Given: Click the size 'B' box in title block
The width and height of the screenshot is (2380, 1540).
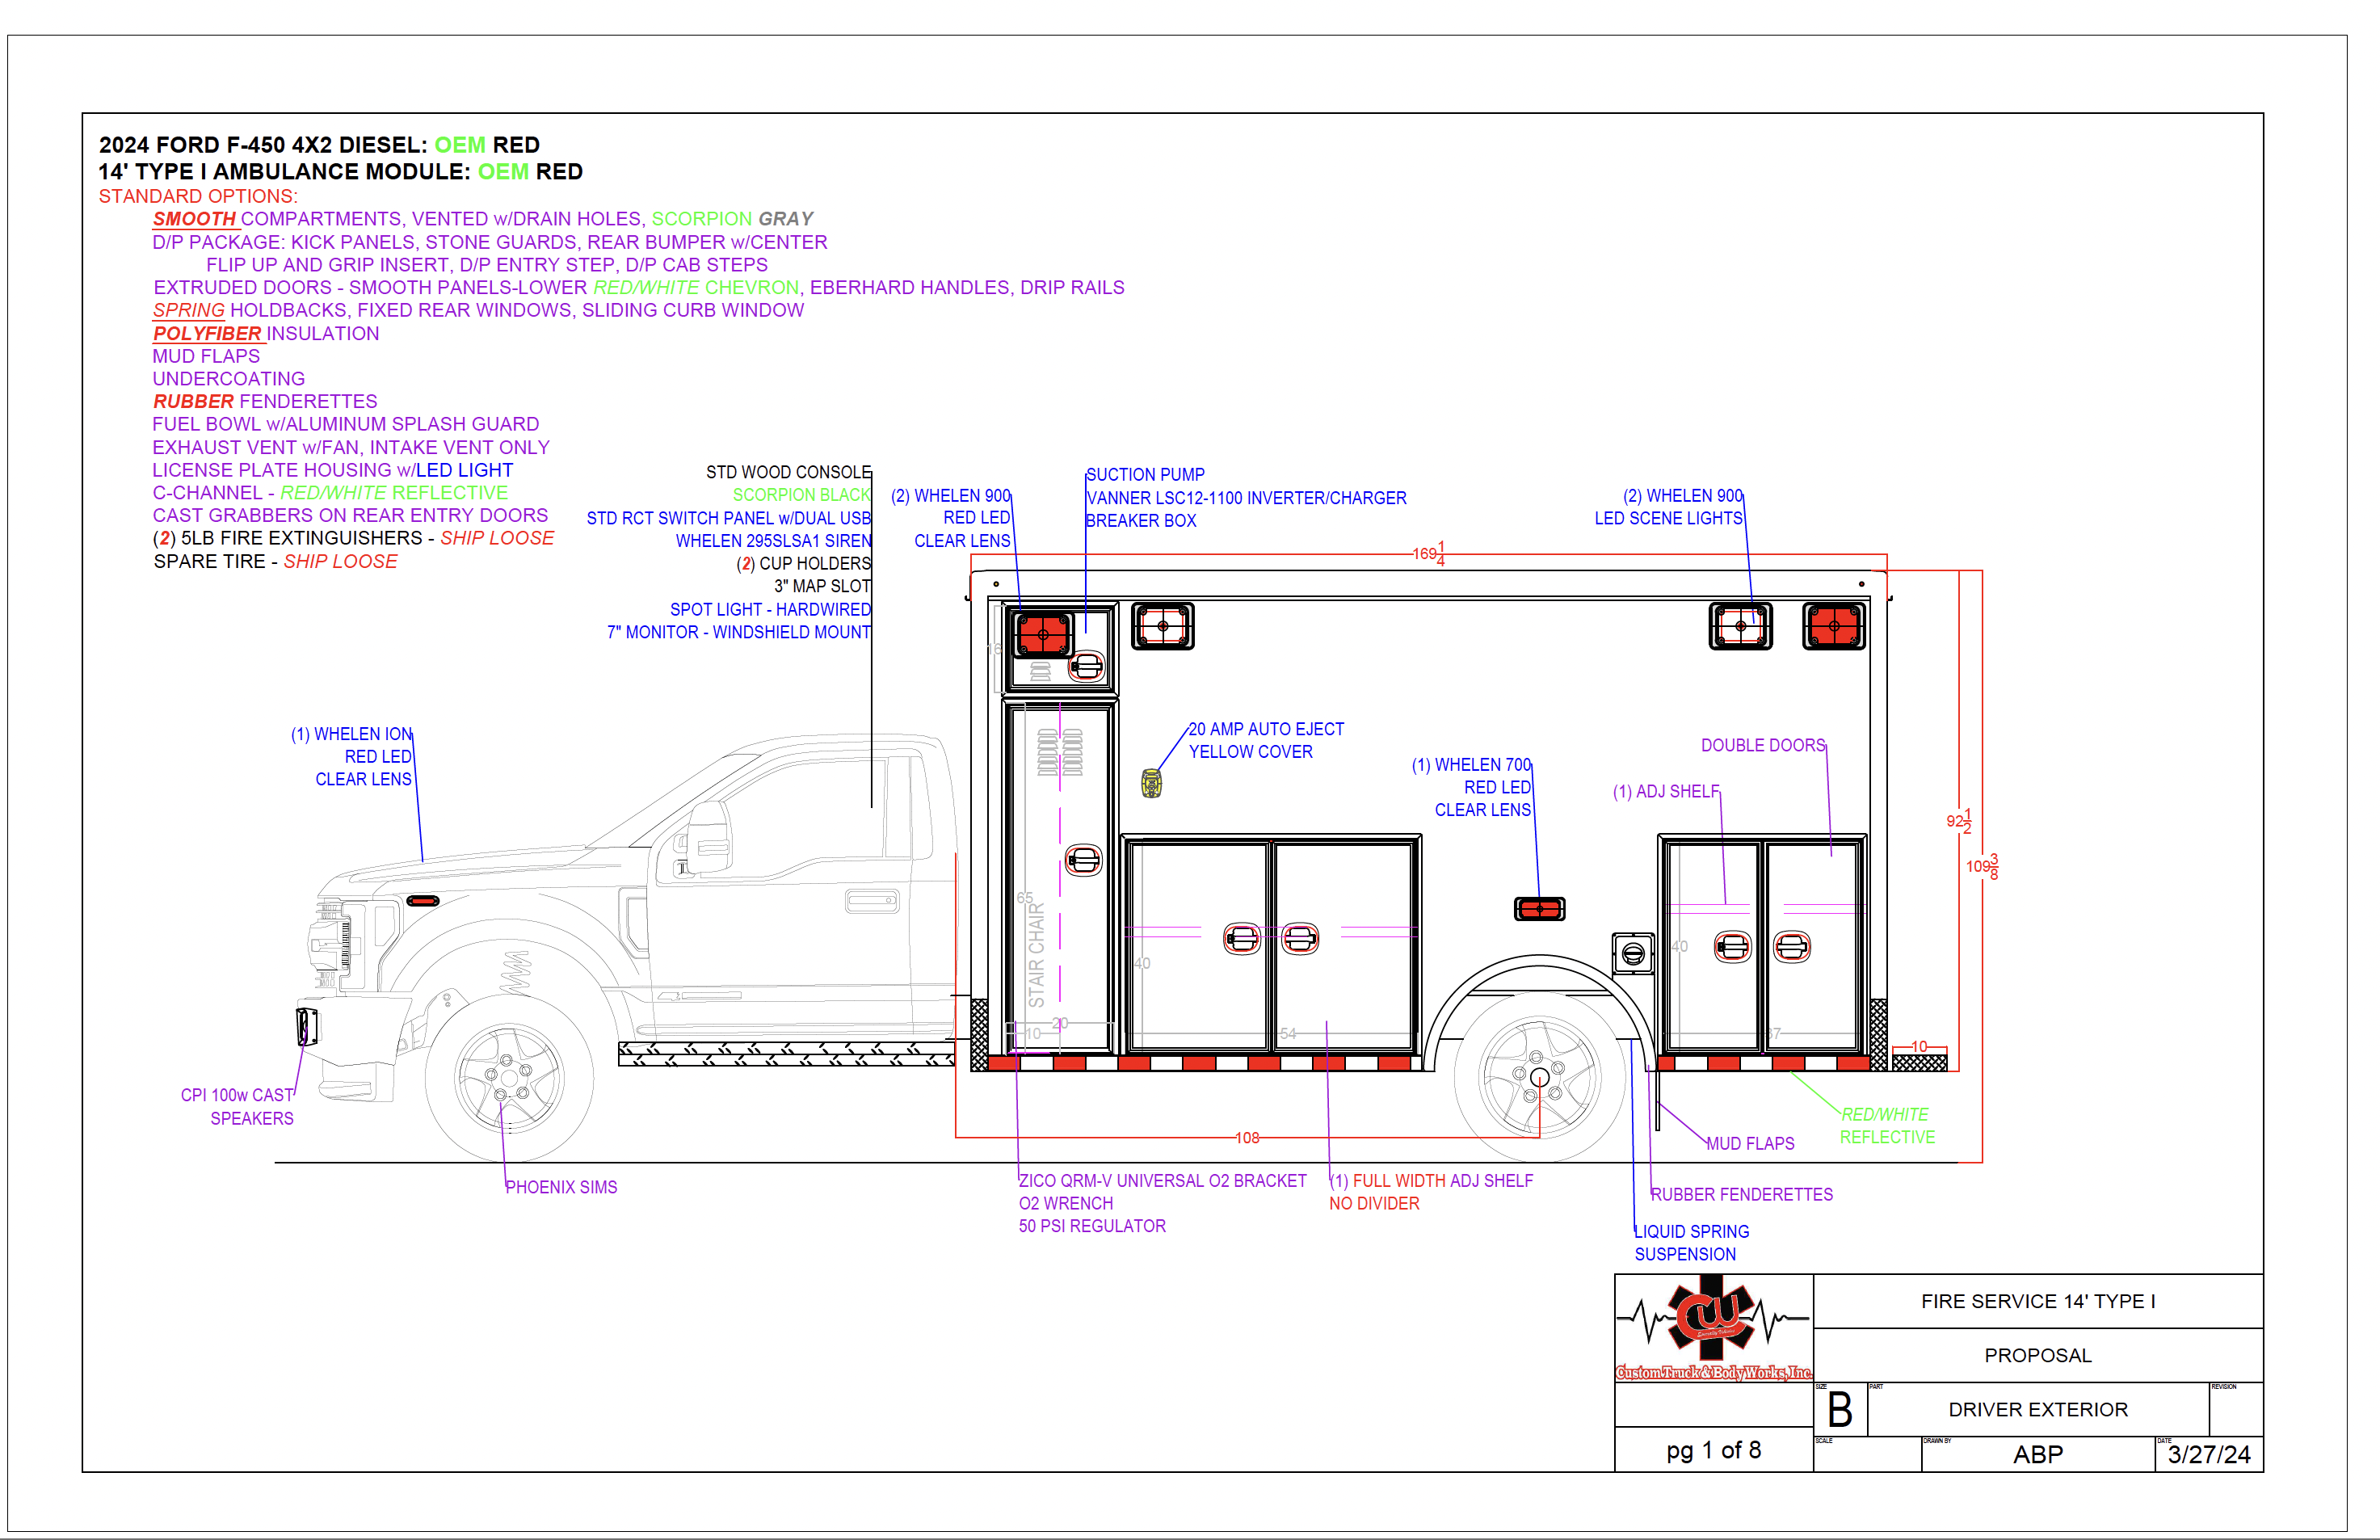Looking at the screenshot, I should [x=1840, y=1411].
